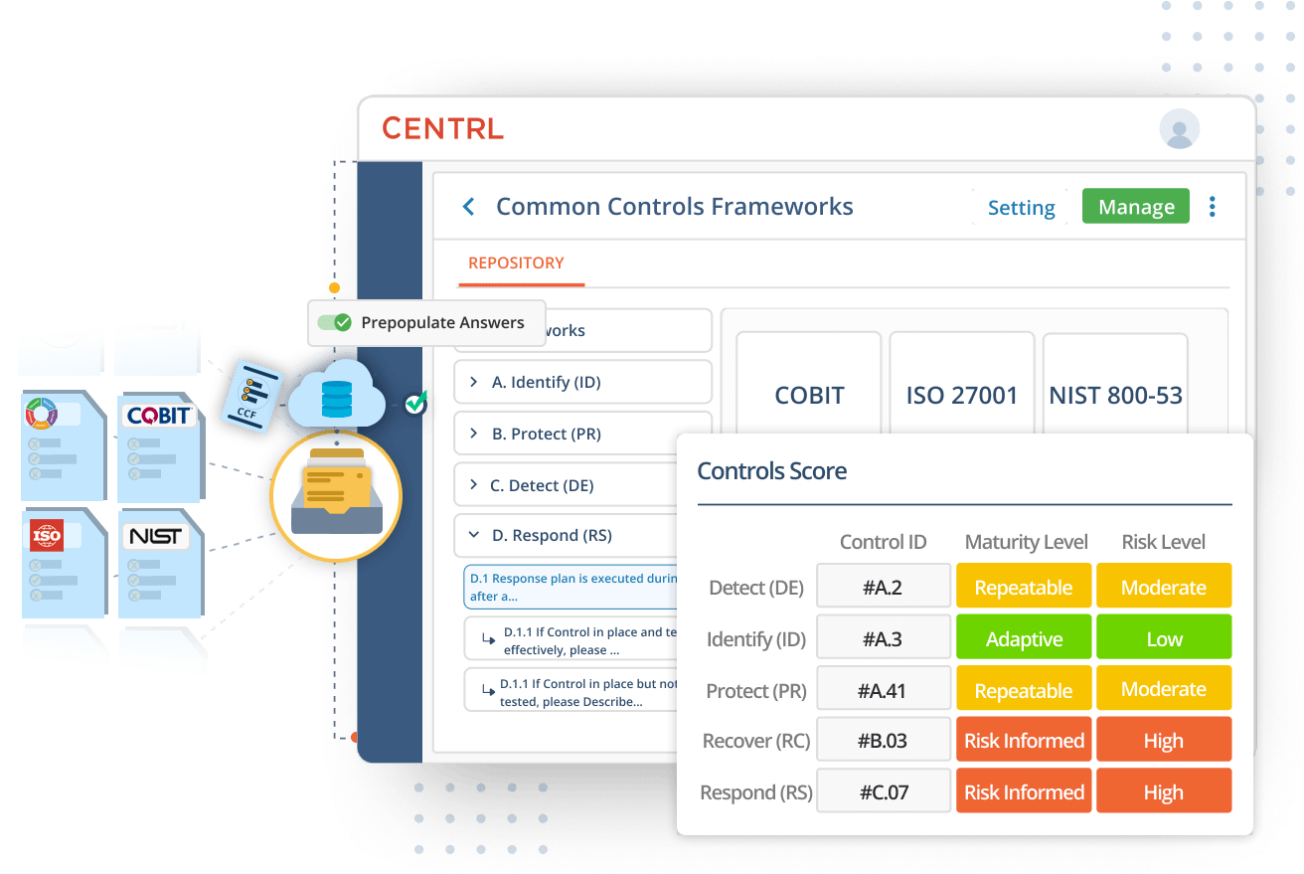Click control ID #A.2 field
The width and height of the screenshot is (1304, 874).
883,587
